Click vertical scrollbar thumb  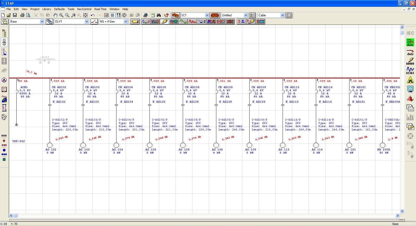pyautogui.click(x=402, y=32)
